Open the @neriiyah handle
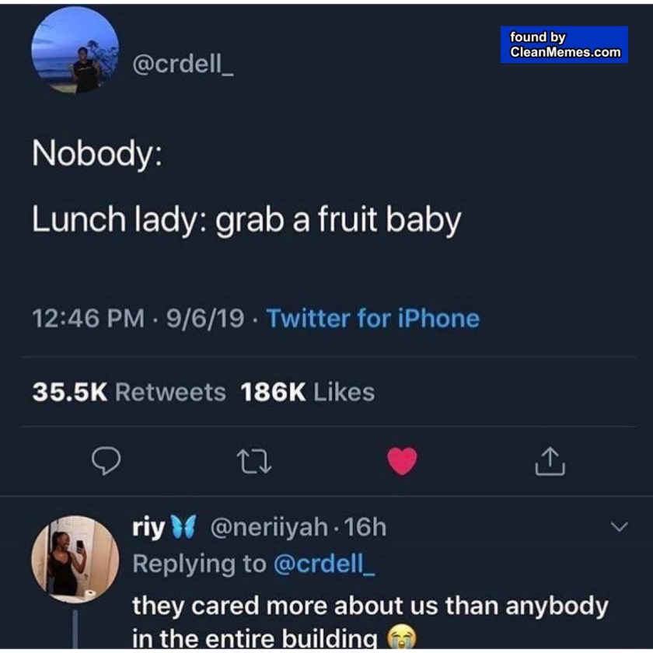Image resolution: width=653 pixels, height=653 pixels. coord(269,528)
